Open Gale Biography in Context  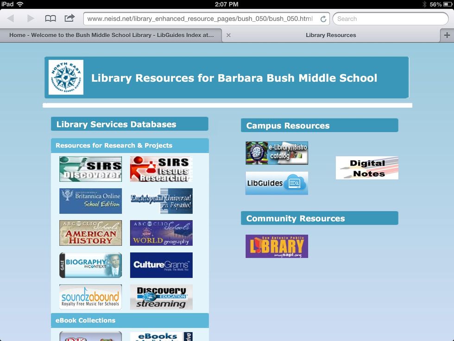coord(90,265)
